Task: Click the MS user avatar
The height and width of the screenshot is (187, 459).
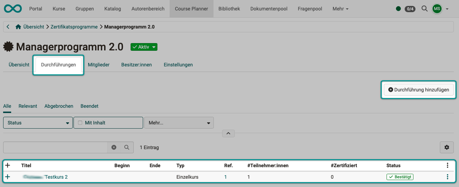Action: click(x=437, y=9)
